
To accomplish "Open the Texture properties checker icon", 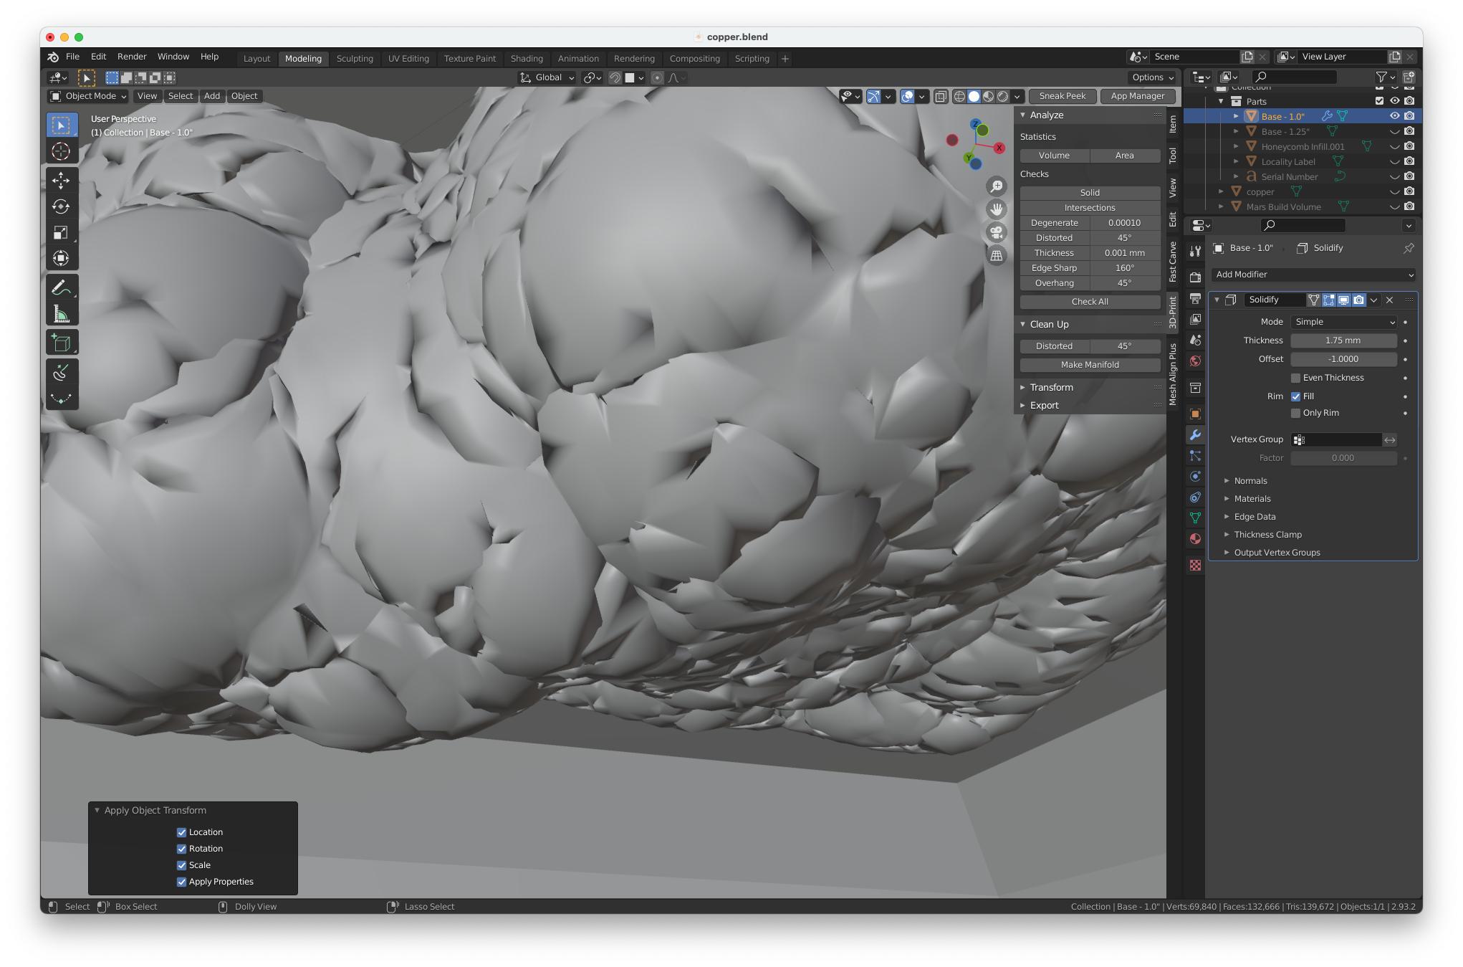I will point(1194,566).
